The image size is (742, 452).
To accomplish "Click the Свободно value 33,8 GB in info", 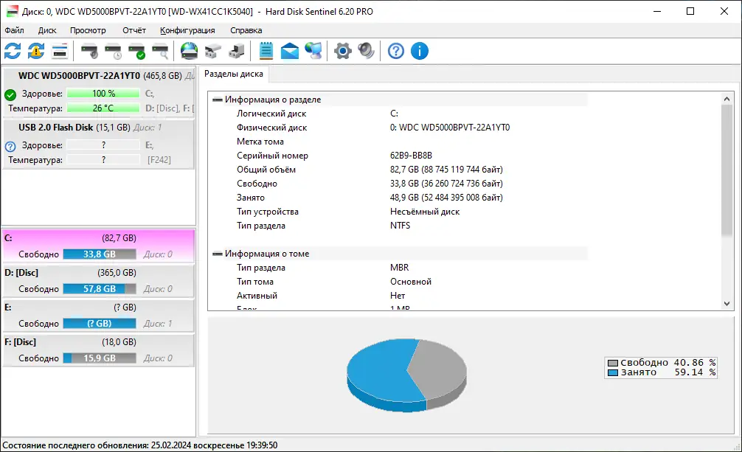I will tap(446, 184).
